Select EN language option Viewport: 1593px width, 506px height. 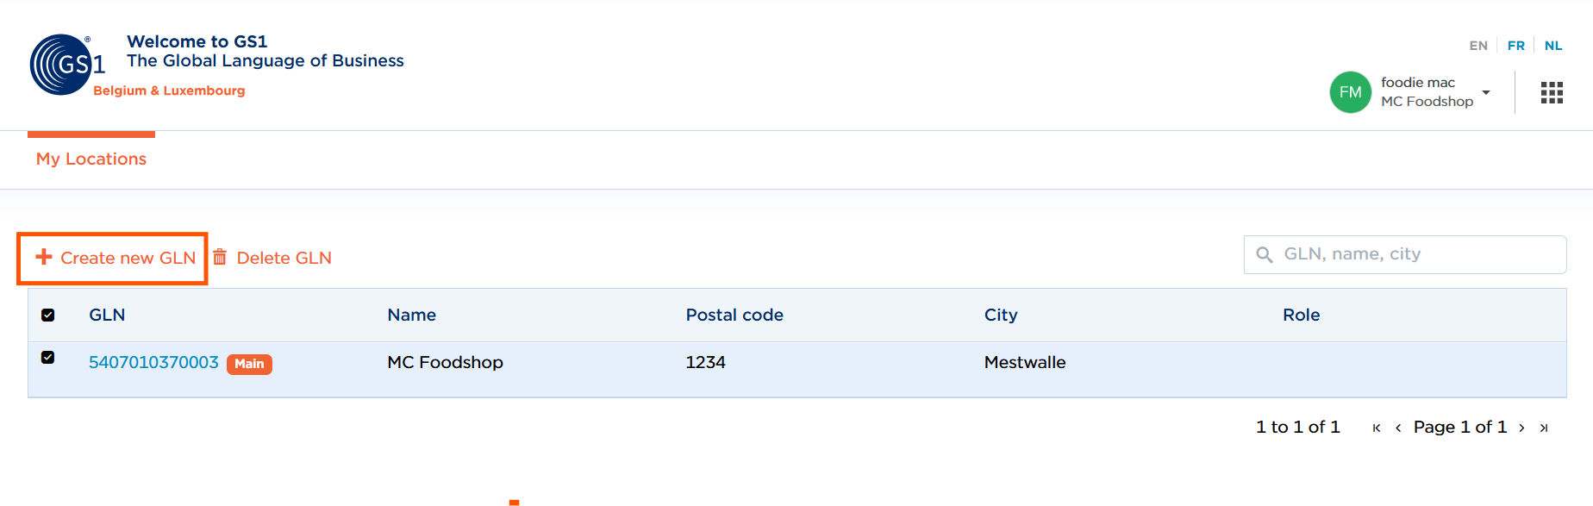click(1478, 46)
